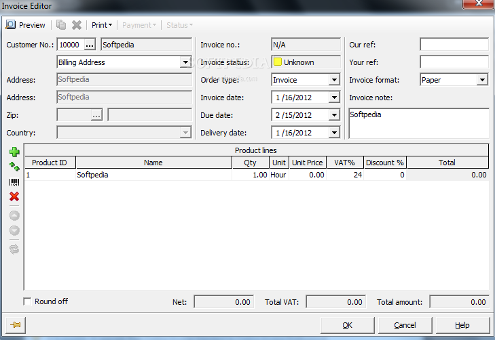
Task: Click the add multiple products icon
Action: point(14,167)
